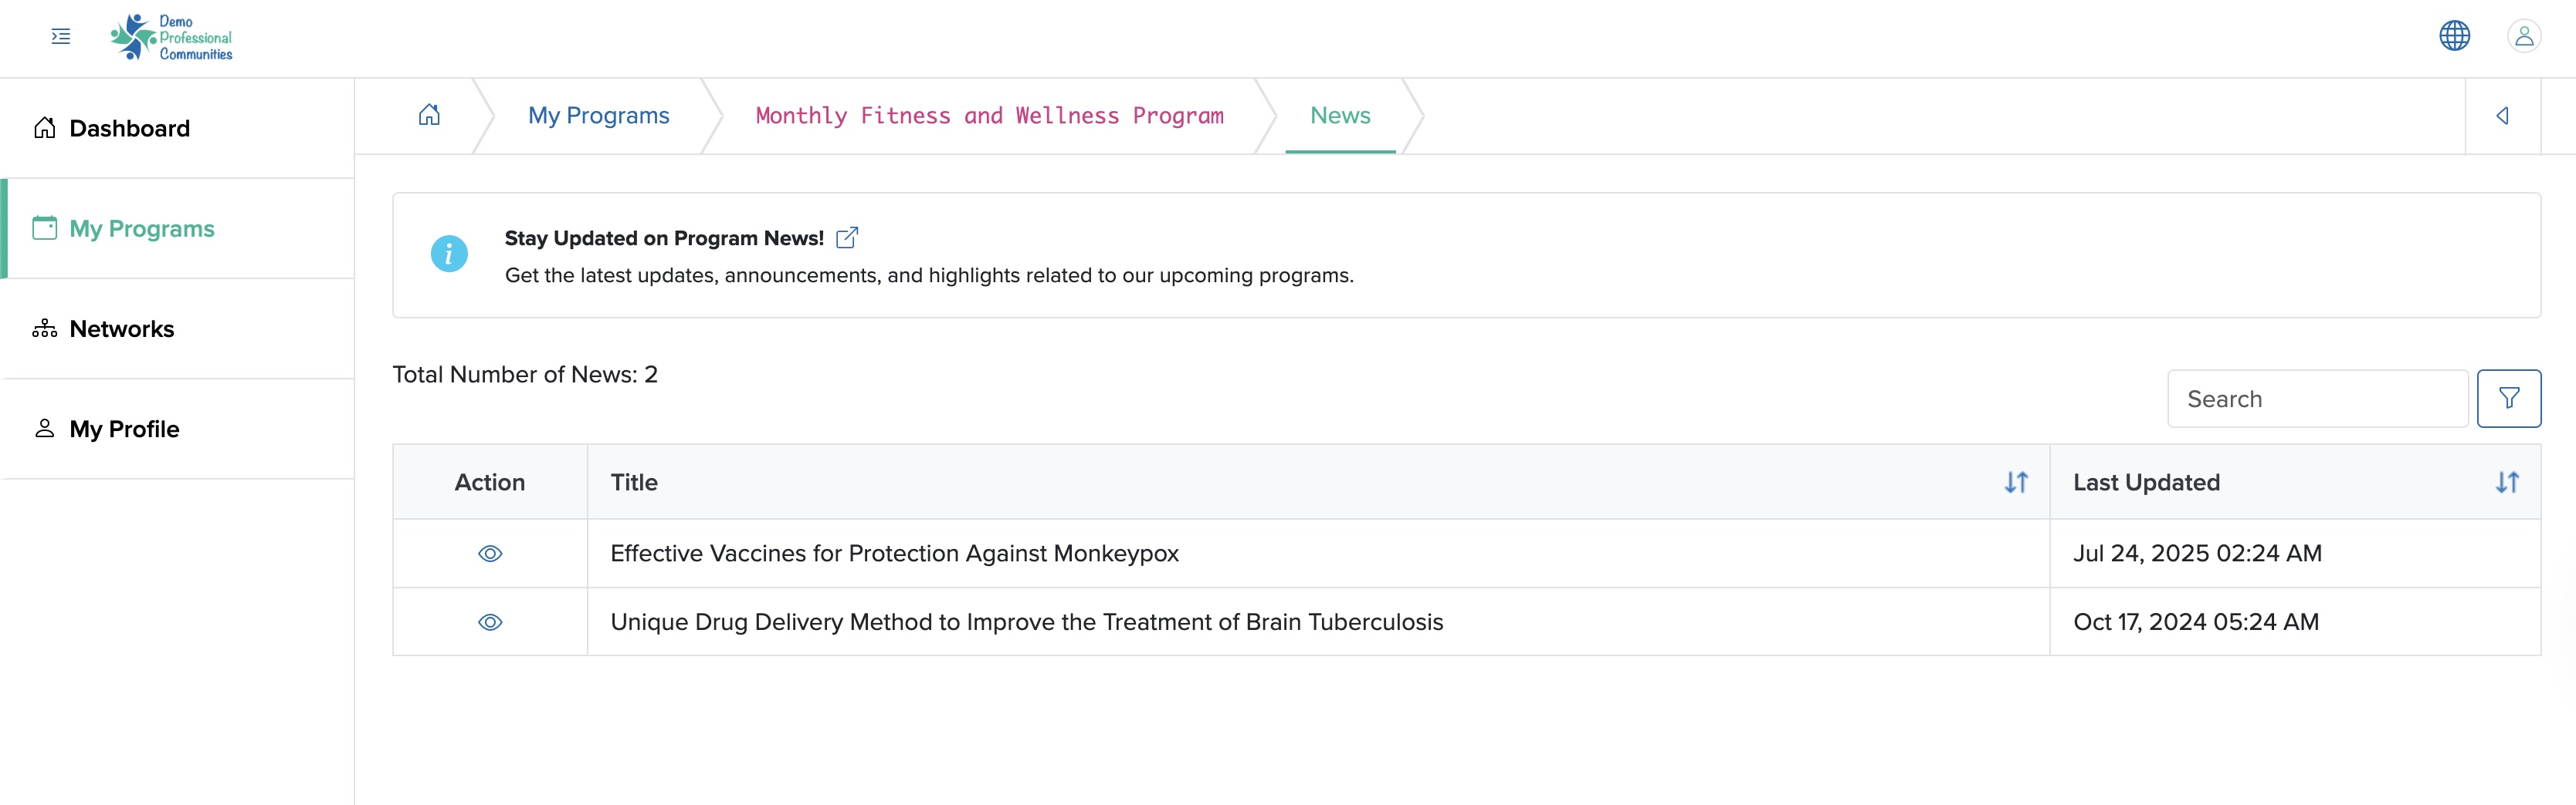This screenshot has height=805, width=2576.
Task: Switch to the News breadcrumb tab
Action: click(1340, 116)
